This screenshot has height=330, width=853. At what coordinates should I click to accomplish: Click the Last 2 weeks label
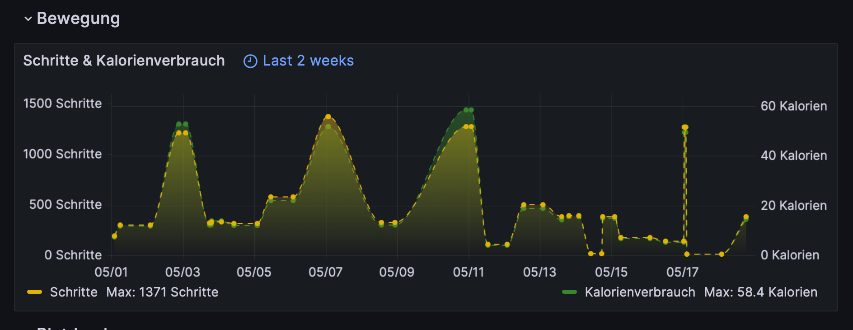pyautogui.click(x=308, y=61)
